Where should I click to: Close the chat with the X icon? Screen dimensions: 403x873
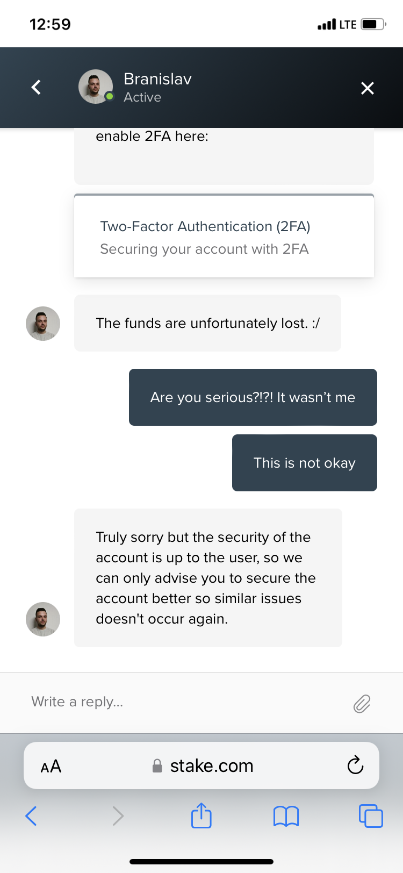point(368,88)
